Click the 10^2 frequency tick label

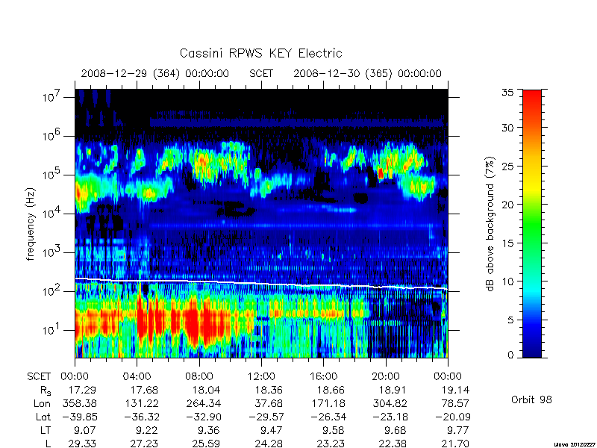point(52,291)
